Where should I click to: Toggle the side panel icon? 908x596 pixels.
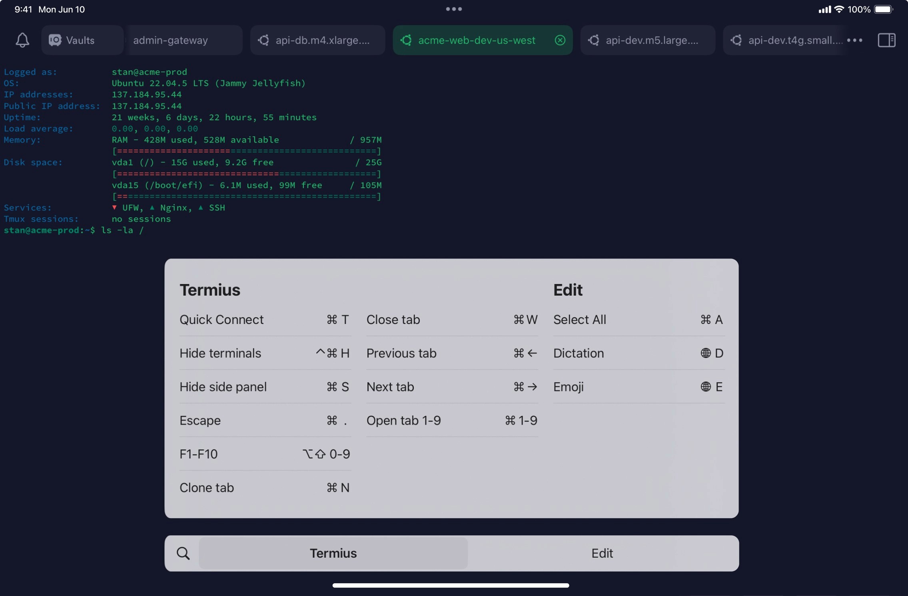[886, 40]
